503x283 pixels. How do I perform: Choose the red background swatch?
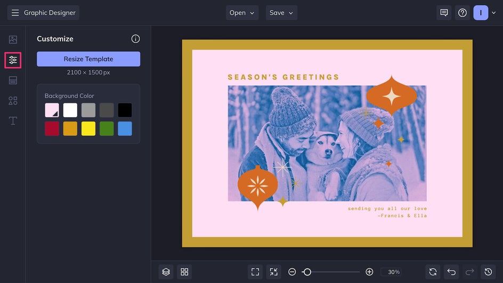click(x=52, y=128)
